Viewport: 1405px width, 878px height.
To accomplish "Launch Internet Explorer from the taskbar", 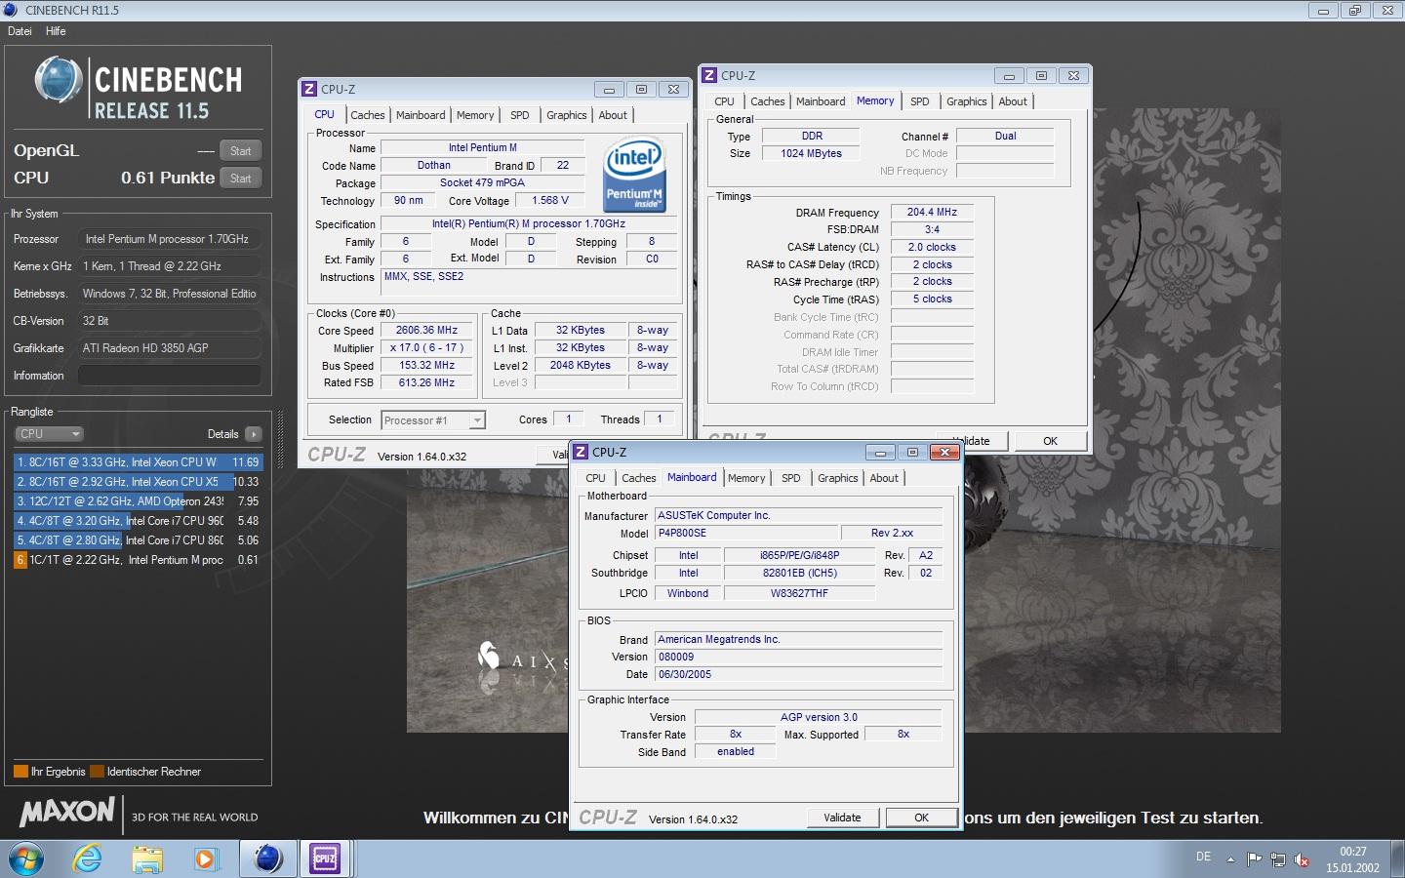I will coord(88,859).
